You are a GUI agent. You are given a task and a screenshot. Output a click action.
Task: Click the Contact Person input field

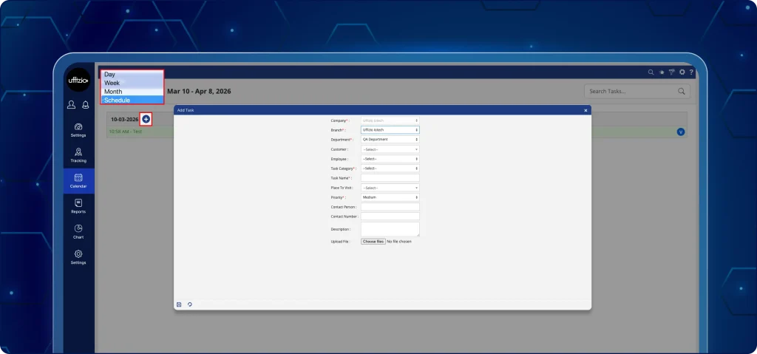390,207
